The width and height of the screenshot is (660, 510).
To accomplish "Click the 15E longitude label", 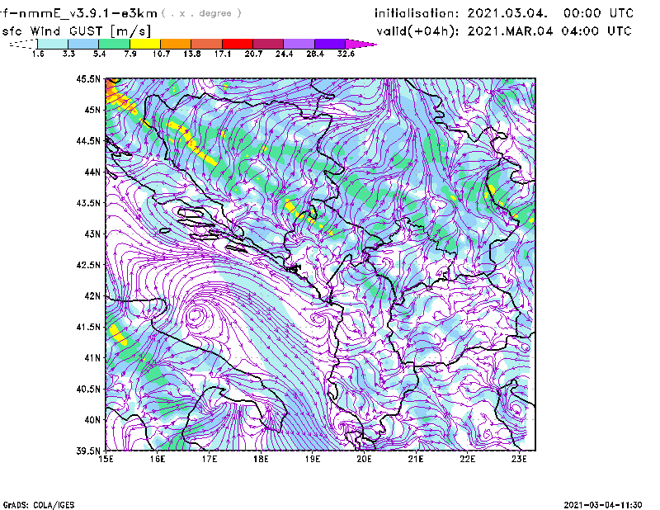I will pyautogui.click(x=106, y=459).
